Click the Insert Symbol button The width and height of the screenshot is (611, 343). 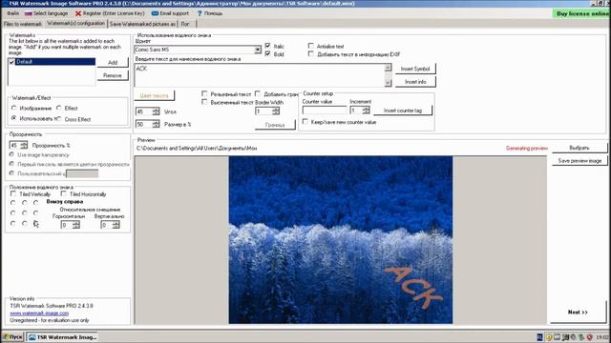point(415,69)
